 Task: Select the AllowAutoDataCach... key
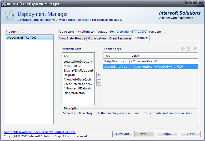78,79
